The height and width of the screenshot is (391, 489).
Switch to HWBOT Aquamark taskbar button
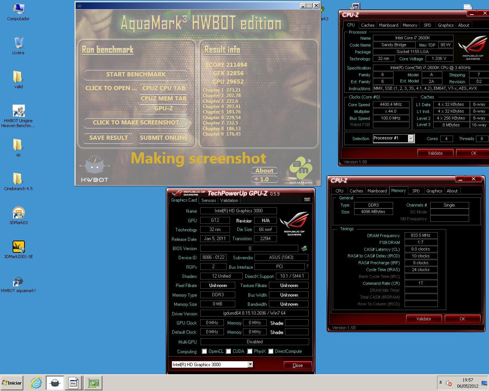[x=55, y=383]
